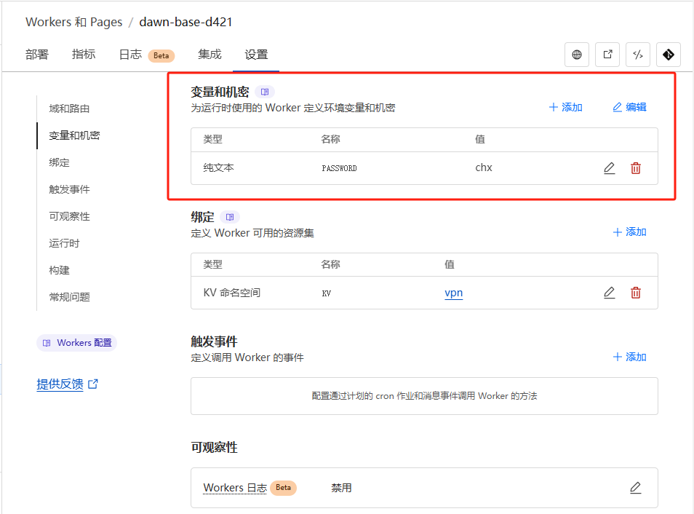The height and width of the screenshot is (514, 694).
Task: Edit the KV namespace binding pencil icon
Action: [610, 293]
